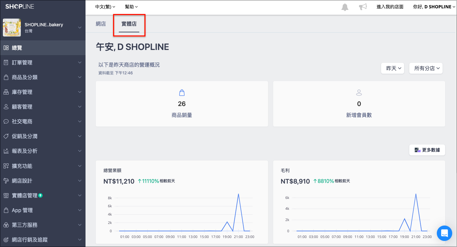This screenshot has width=457, height=247.
Task: Click the 資料截至 下午12:46 timestamp
Action: (x=116, y=73)
